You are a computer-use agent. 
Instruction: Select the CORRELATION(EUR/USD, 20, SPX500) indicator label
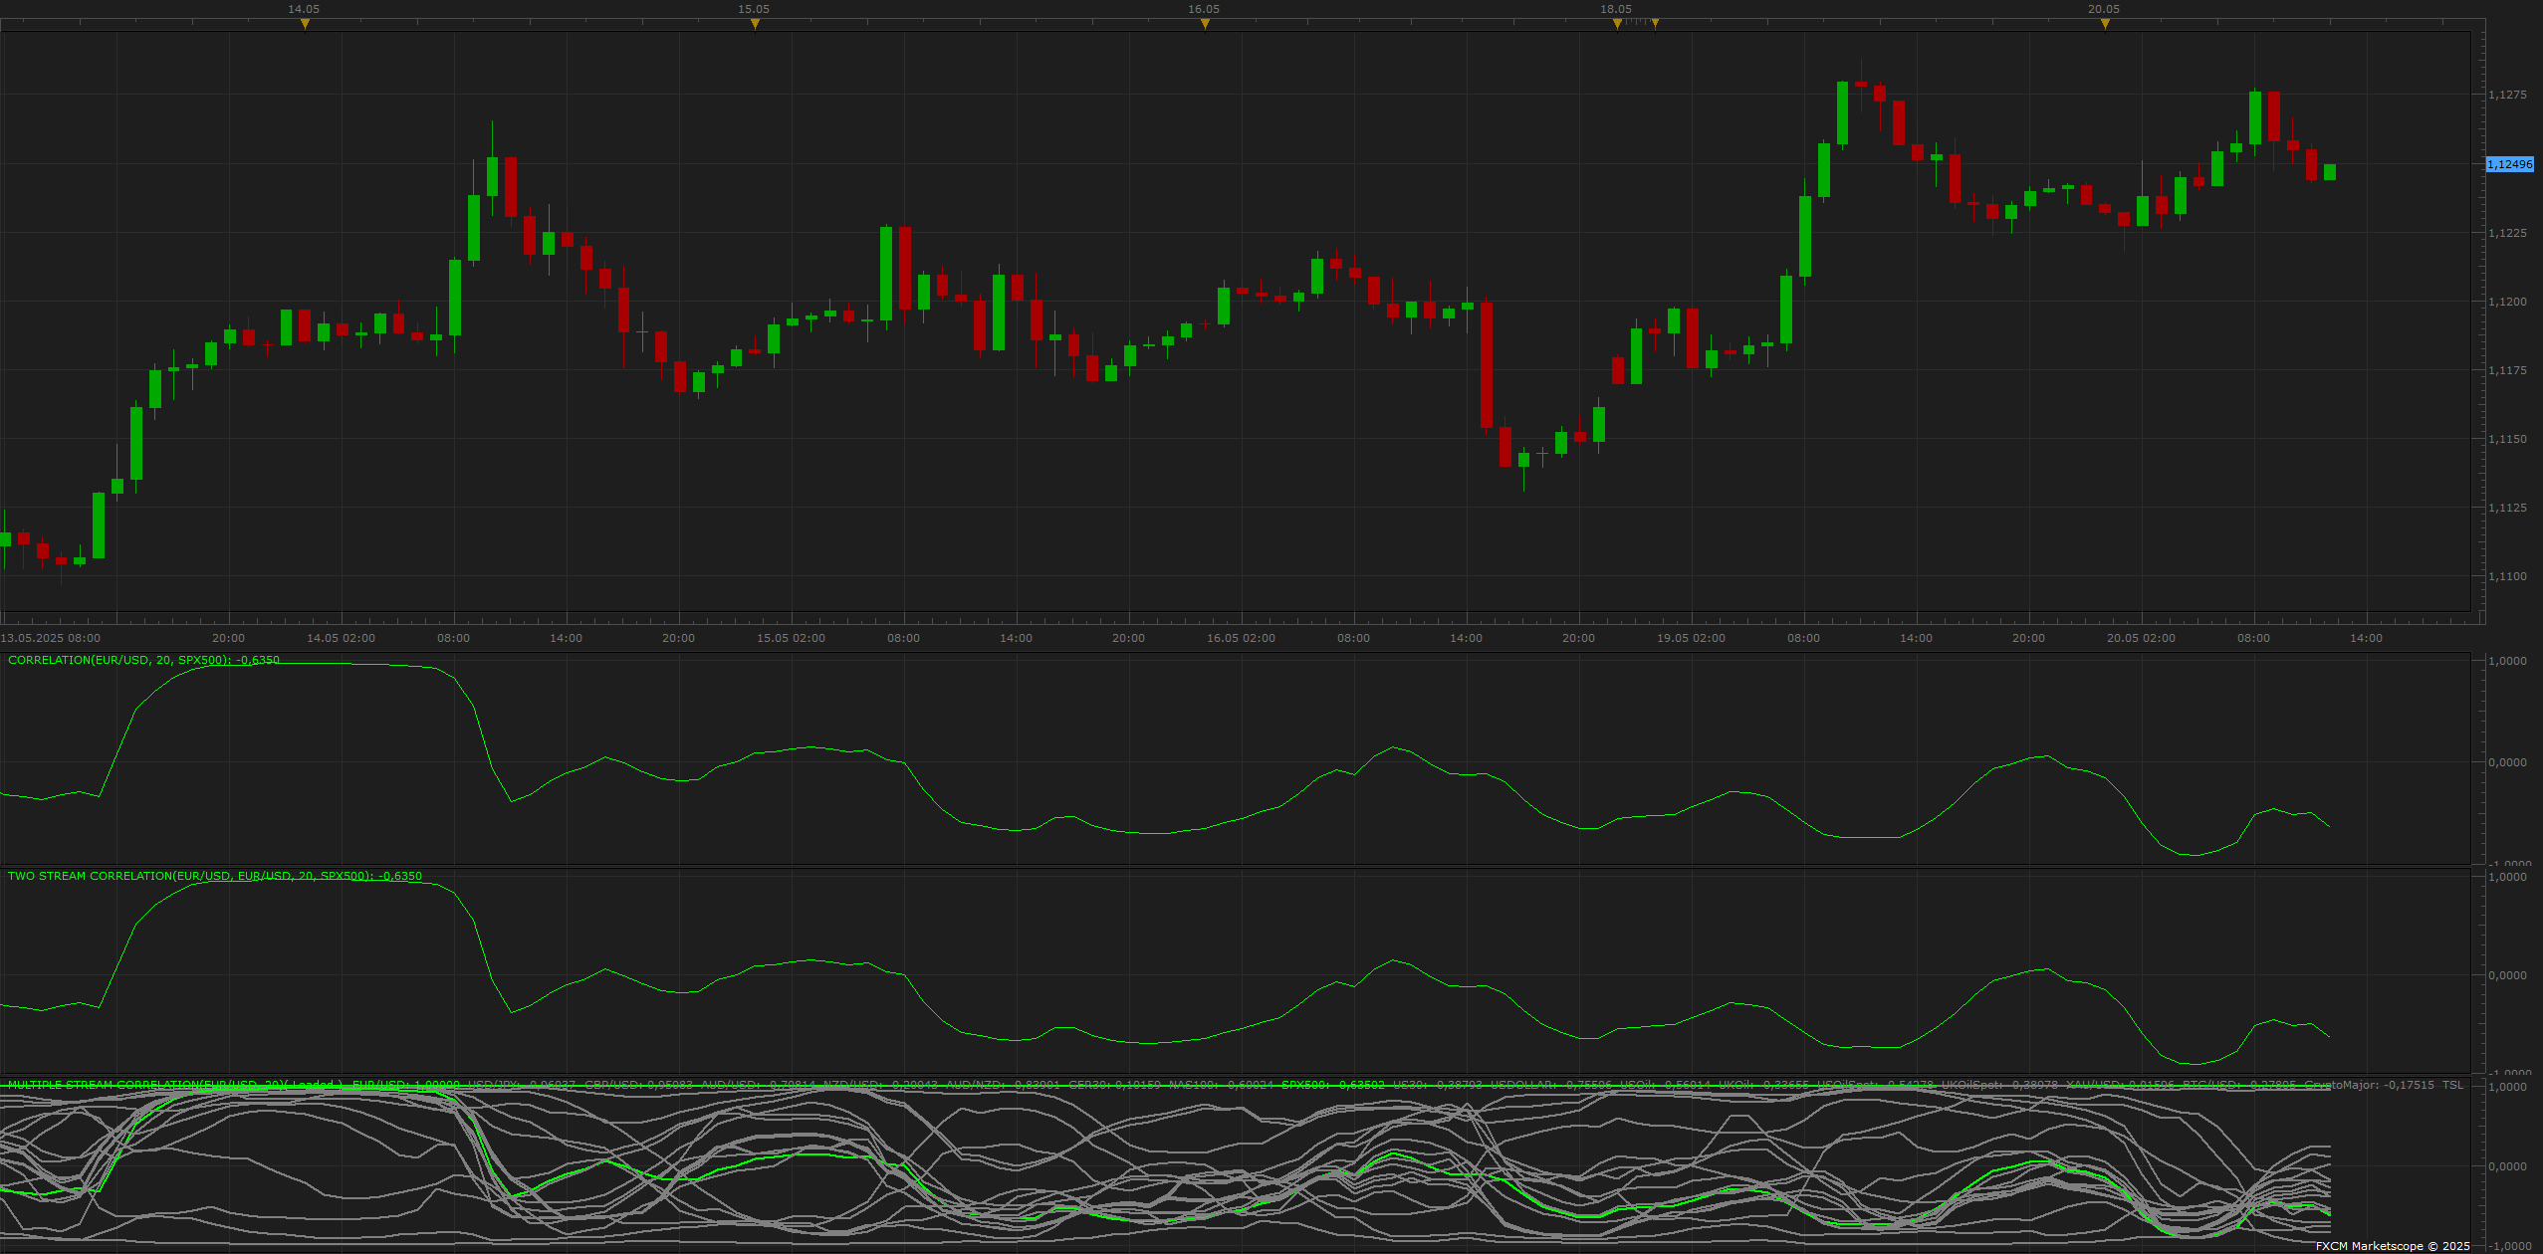(144, 660)
